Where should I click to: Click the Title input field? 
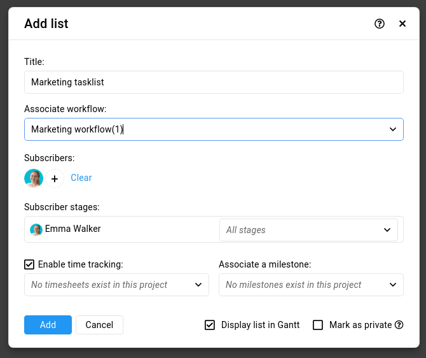(x=214, y=82)
